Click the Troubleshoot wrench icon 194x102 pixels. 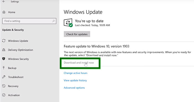tap(4, 77)
